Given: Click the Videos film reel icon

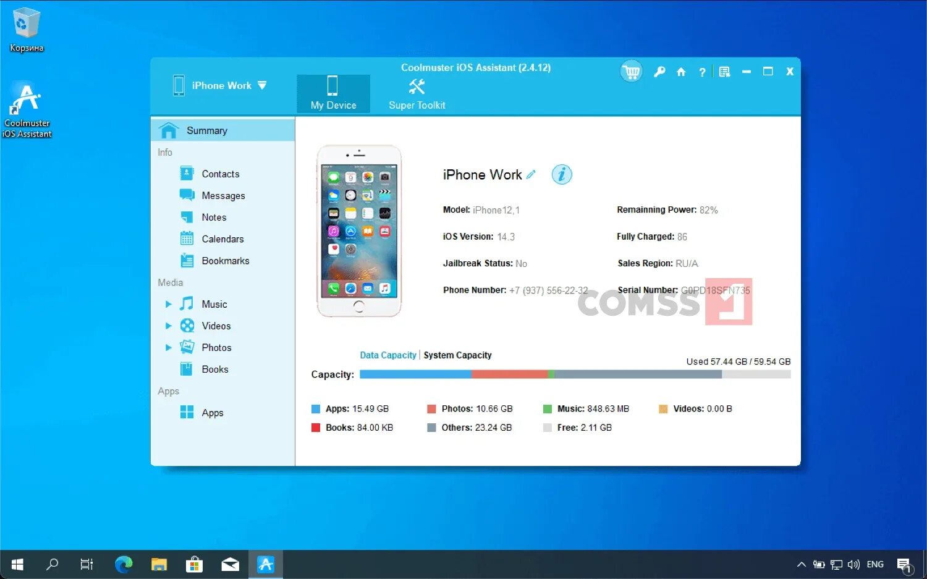Looking at the screenshot, I should pos(187,326).
